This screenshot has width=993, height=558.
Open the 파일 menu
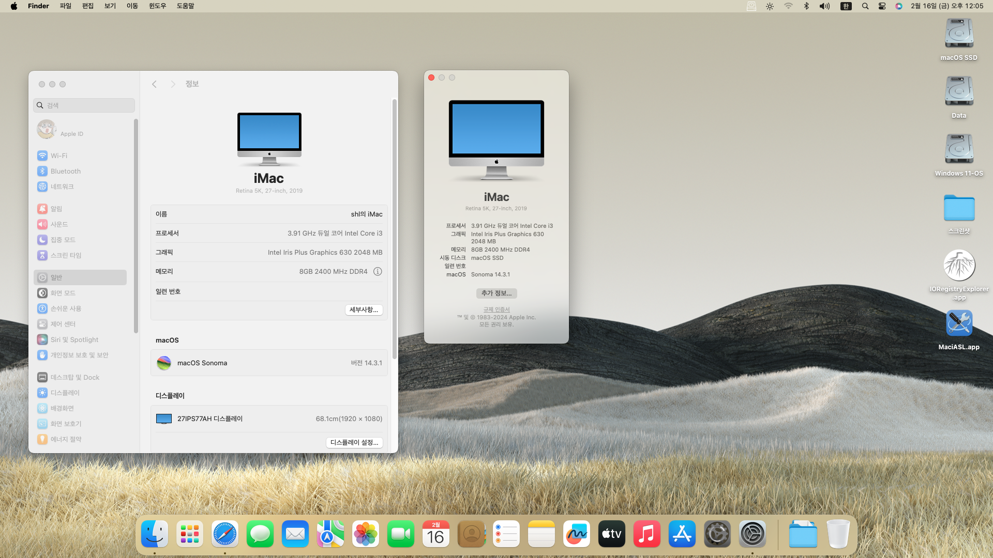[66, 6]
